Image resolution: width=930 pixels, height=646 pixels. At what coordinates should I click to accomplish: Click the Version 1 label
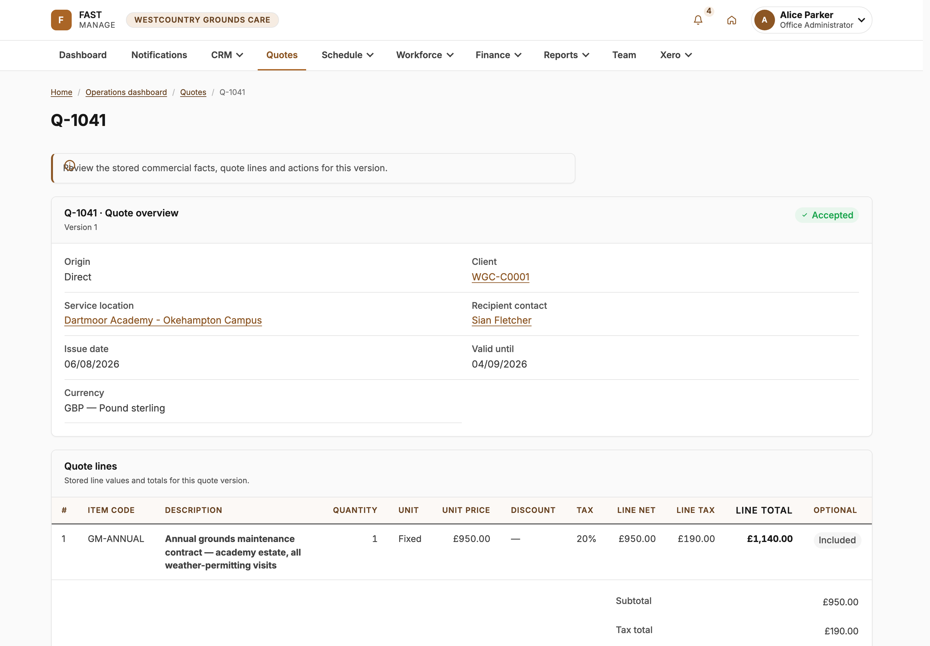point(81,227)
